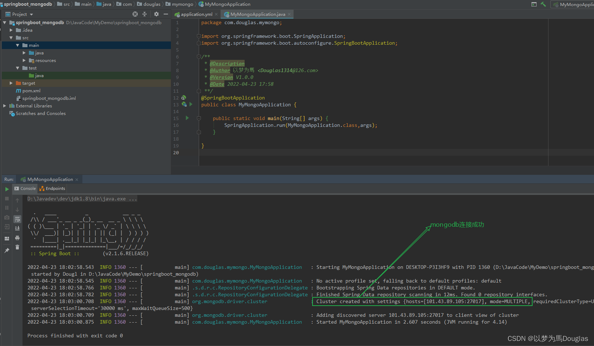594x346 pixels.
Task: Expand External Libraries node
Action: tap(5, 106)
